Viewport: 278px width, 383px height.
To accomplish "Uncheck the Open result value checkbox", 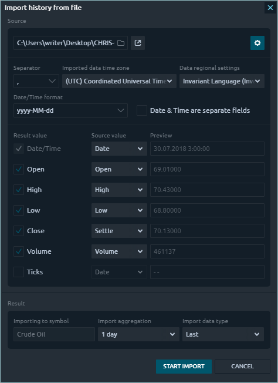I will click(x=19, y=169).
